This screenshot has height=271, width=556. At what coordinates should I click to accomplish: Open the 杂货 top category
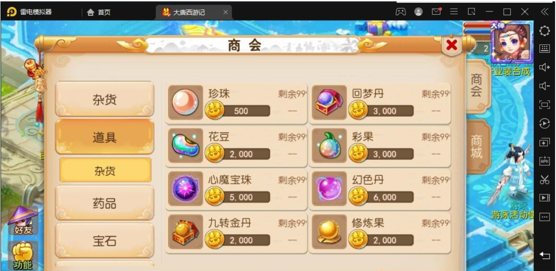[x=104, y=99]
